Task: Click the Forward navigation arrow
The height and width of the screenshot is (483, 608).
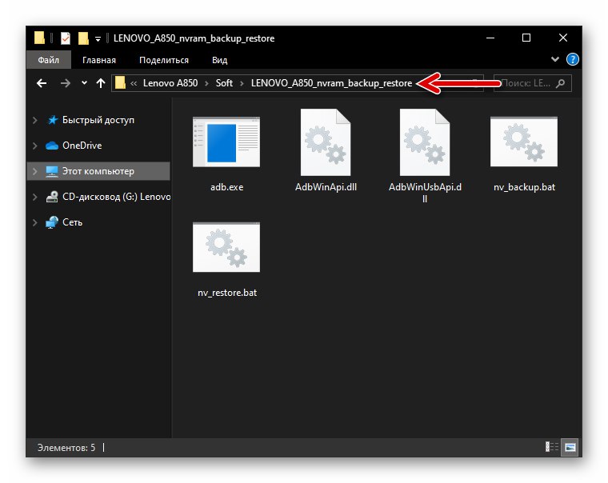Action: pos(66,83)
